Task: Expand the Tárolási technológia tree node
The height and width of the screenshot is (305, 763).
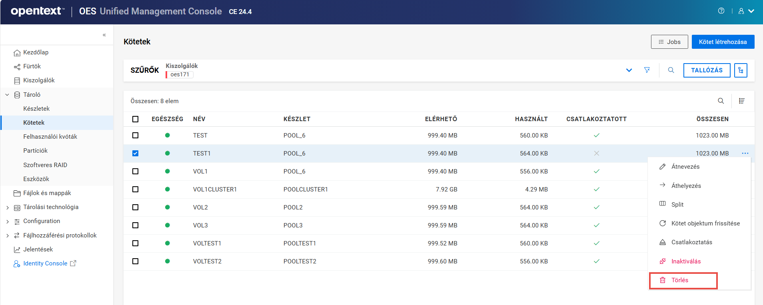Action: pyautogui.click(x=8, y=207)
